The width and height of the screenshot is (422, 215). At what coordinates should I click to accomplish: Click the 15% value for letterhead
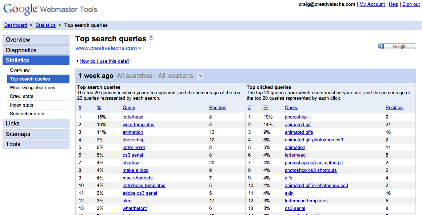(x=101, y=117)
